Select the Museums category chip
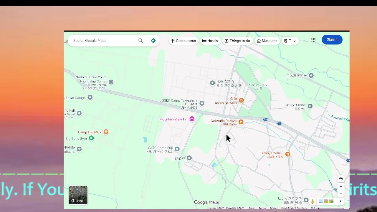The image size is (377, 212). tap(267, 41)
